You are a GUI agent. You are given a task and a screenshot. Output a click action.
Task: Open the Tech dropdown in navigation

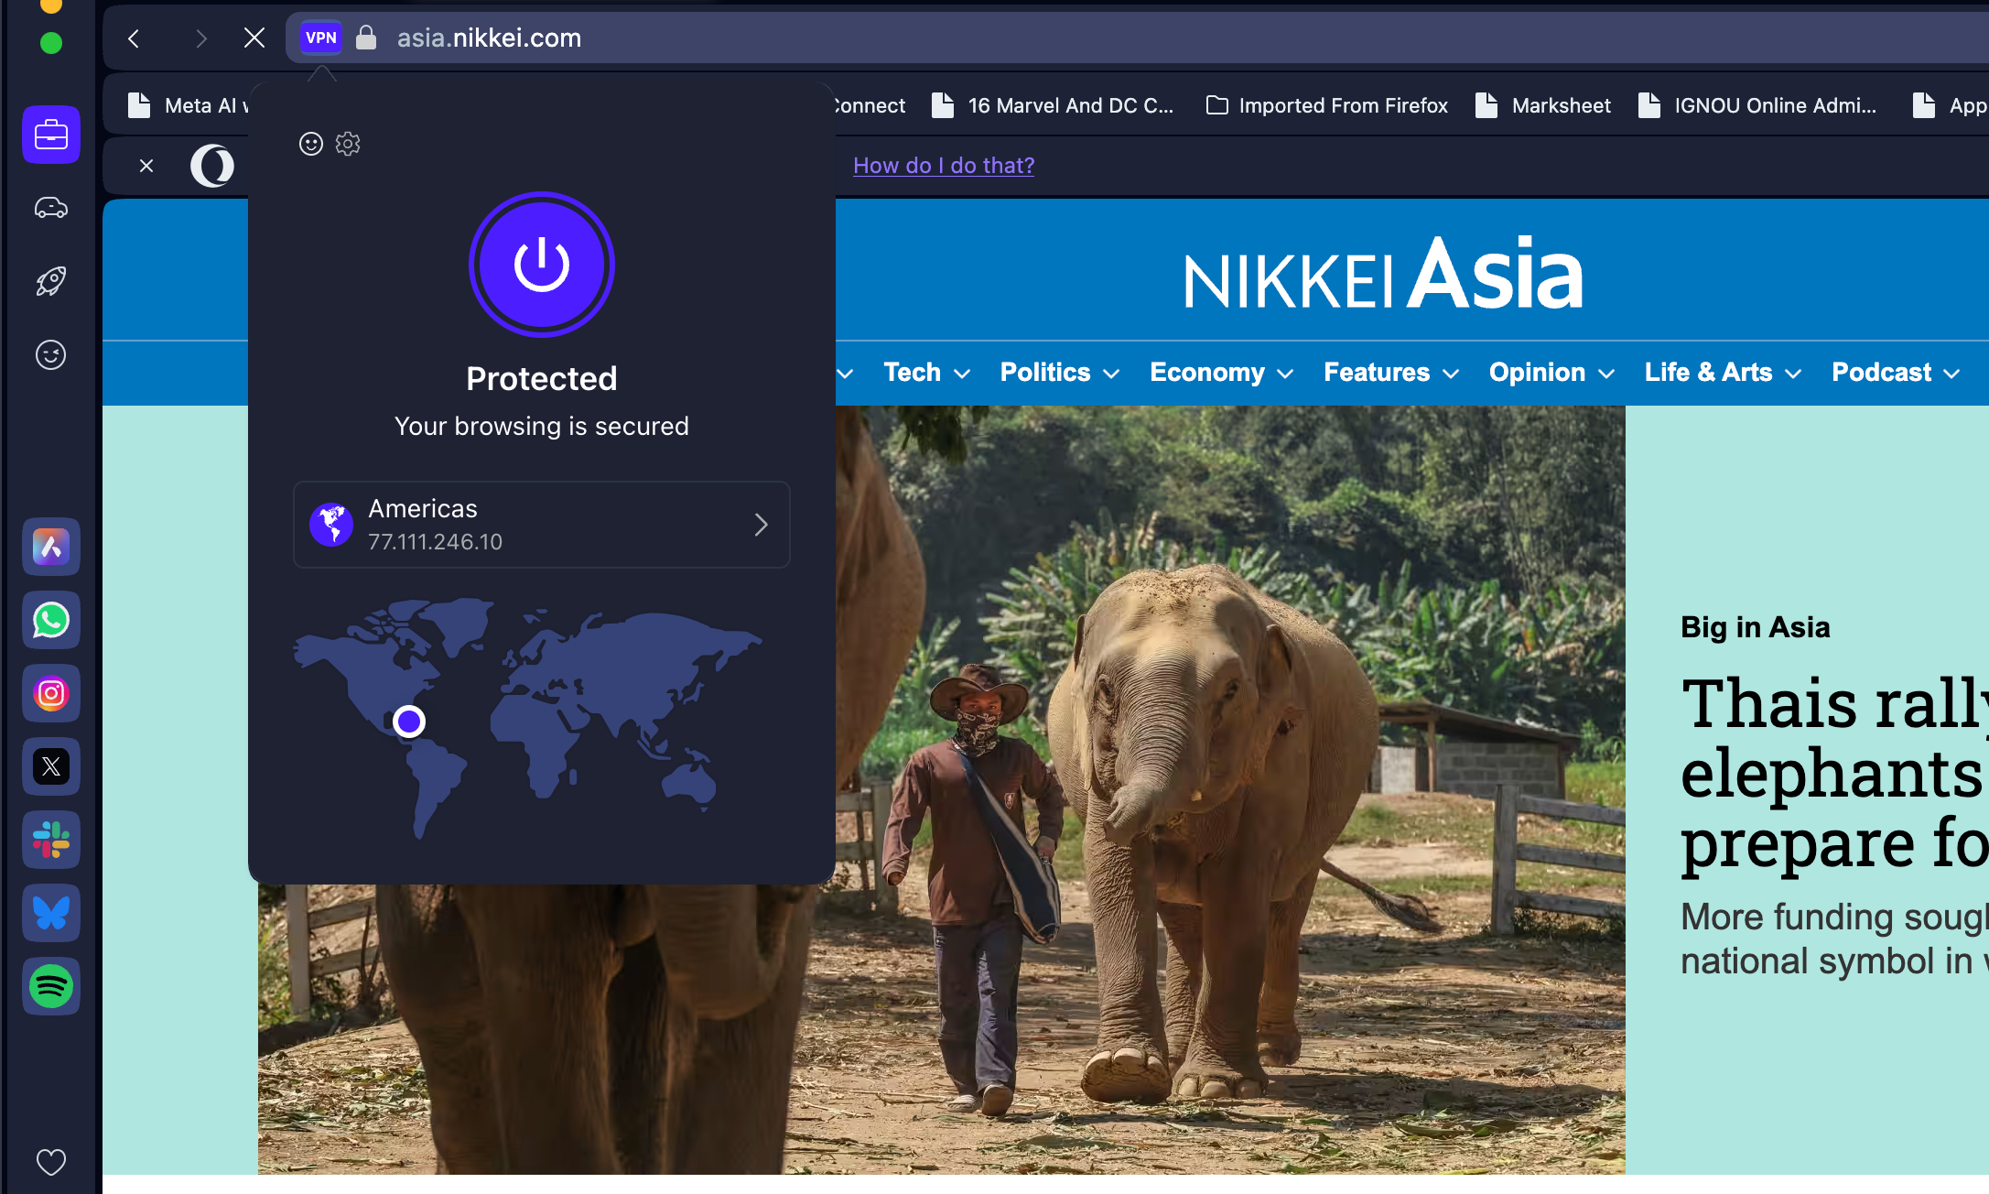pos(925,373)
